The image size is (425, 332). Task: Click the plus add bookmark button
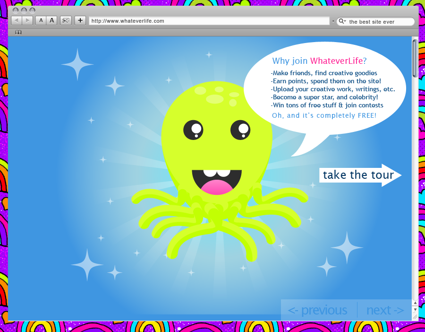[x=80, y=21]
